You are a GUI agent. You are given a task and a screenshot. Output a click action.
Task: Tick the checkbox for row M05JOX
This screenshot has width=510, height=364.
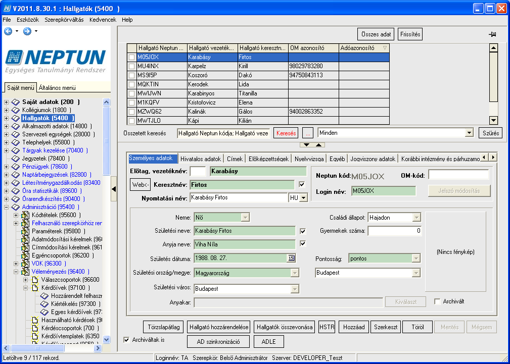(132, 57)
